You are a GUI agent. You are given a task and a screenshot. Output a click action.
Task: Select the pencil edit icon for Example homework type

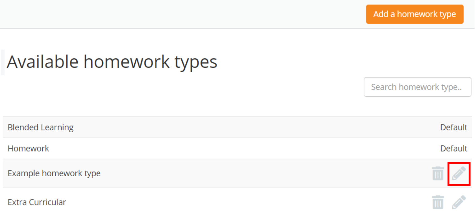pos(458,173)
